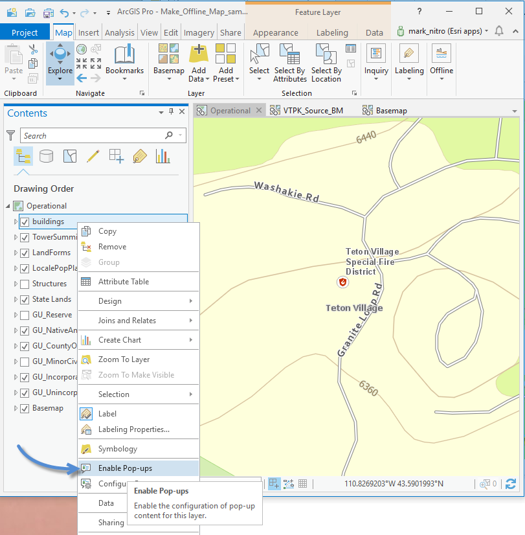Click the snapping icon in status bar
Screen dimensions: 525x535
(274, 483)
